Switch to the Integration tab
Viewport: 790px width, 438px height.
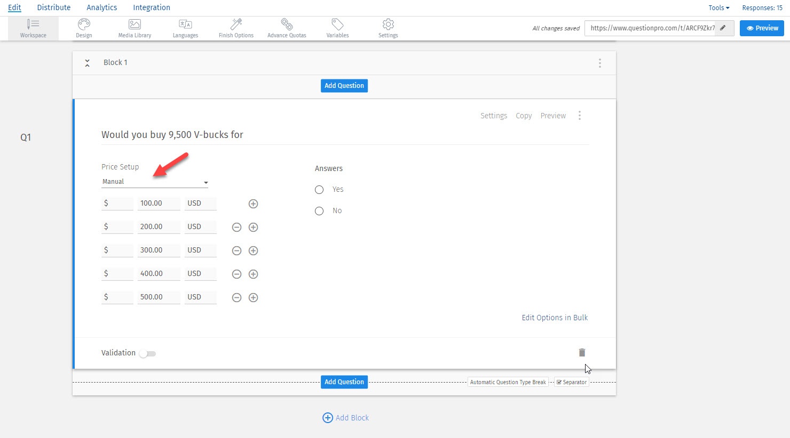[152, 7]
